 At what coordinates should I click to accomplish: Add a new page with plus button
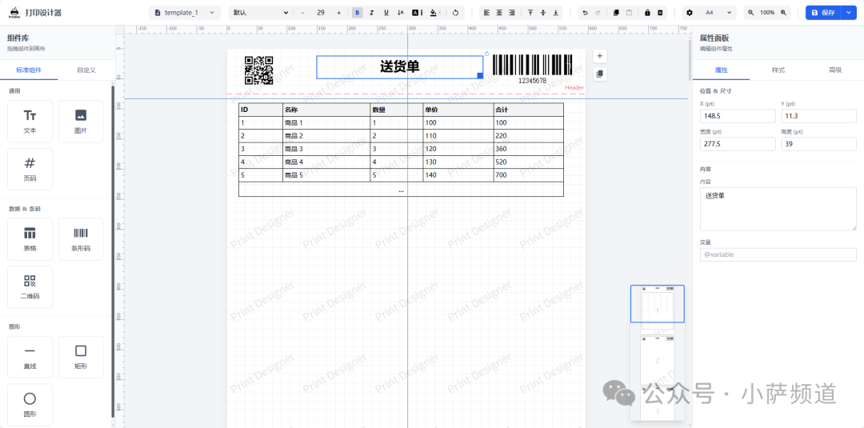tap(600, 56)
